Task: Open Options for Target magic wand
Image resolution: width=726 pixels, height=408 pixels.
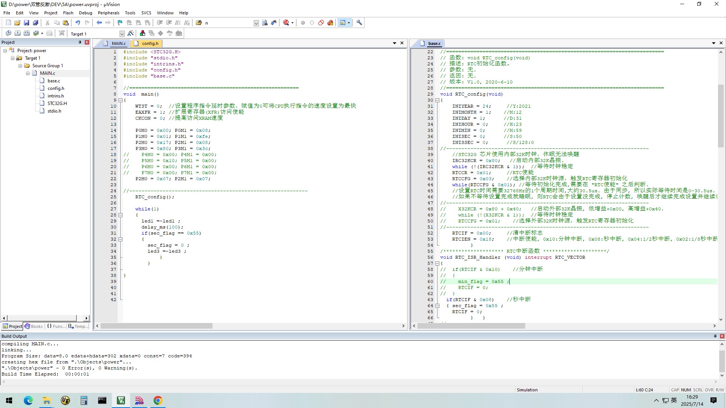Action: [130, 33]
